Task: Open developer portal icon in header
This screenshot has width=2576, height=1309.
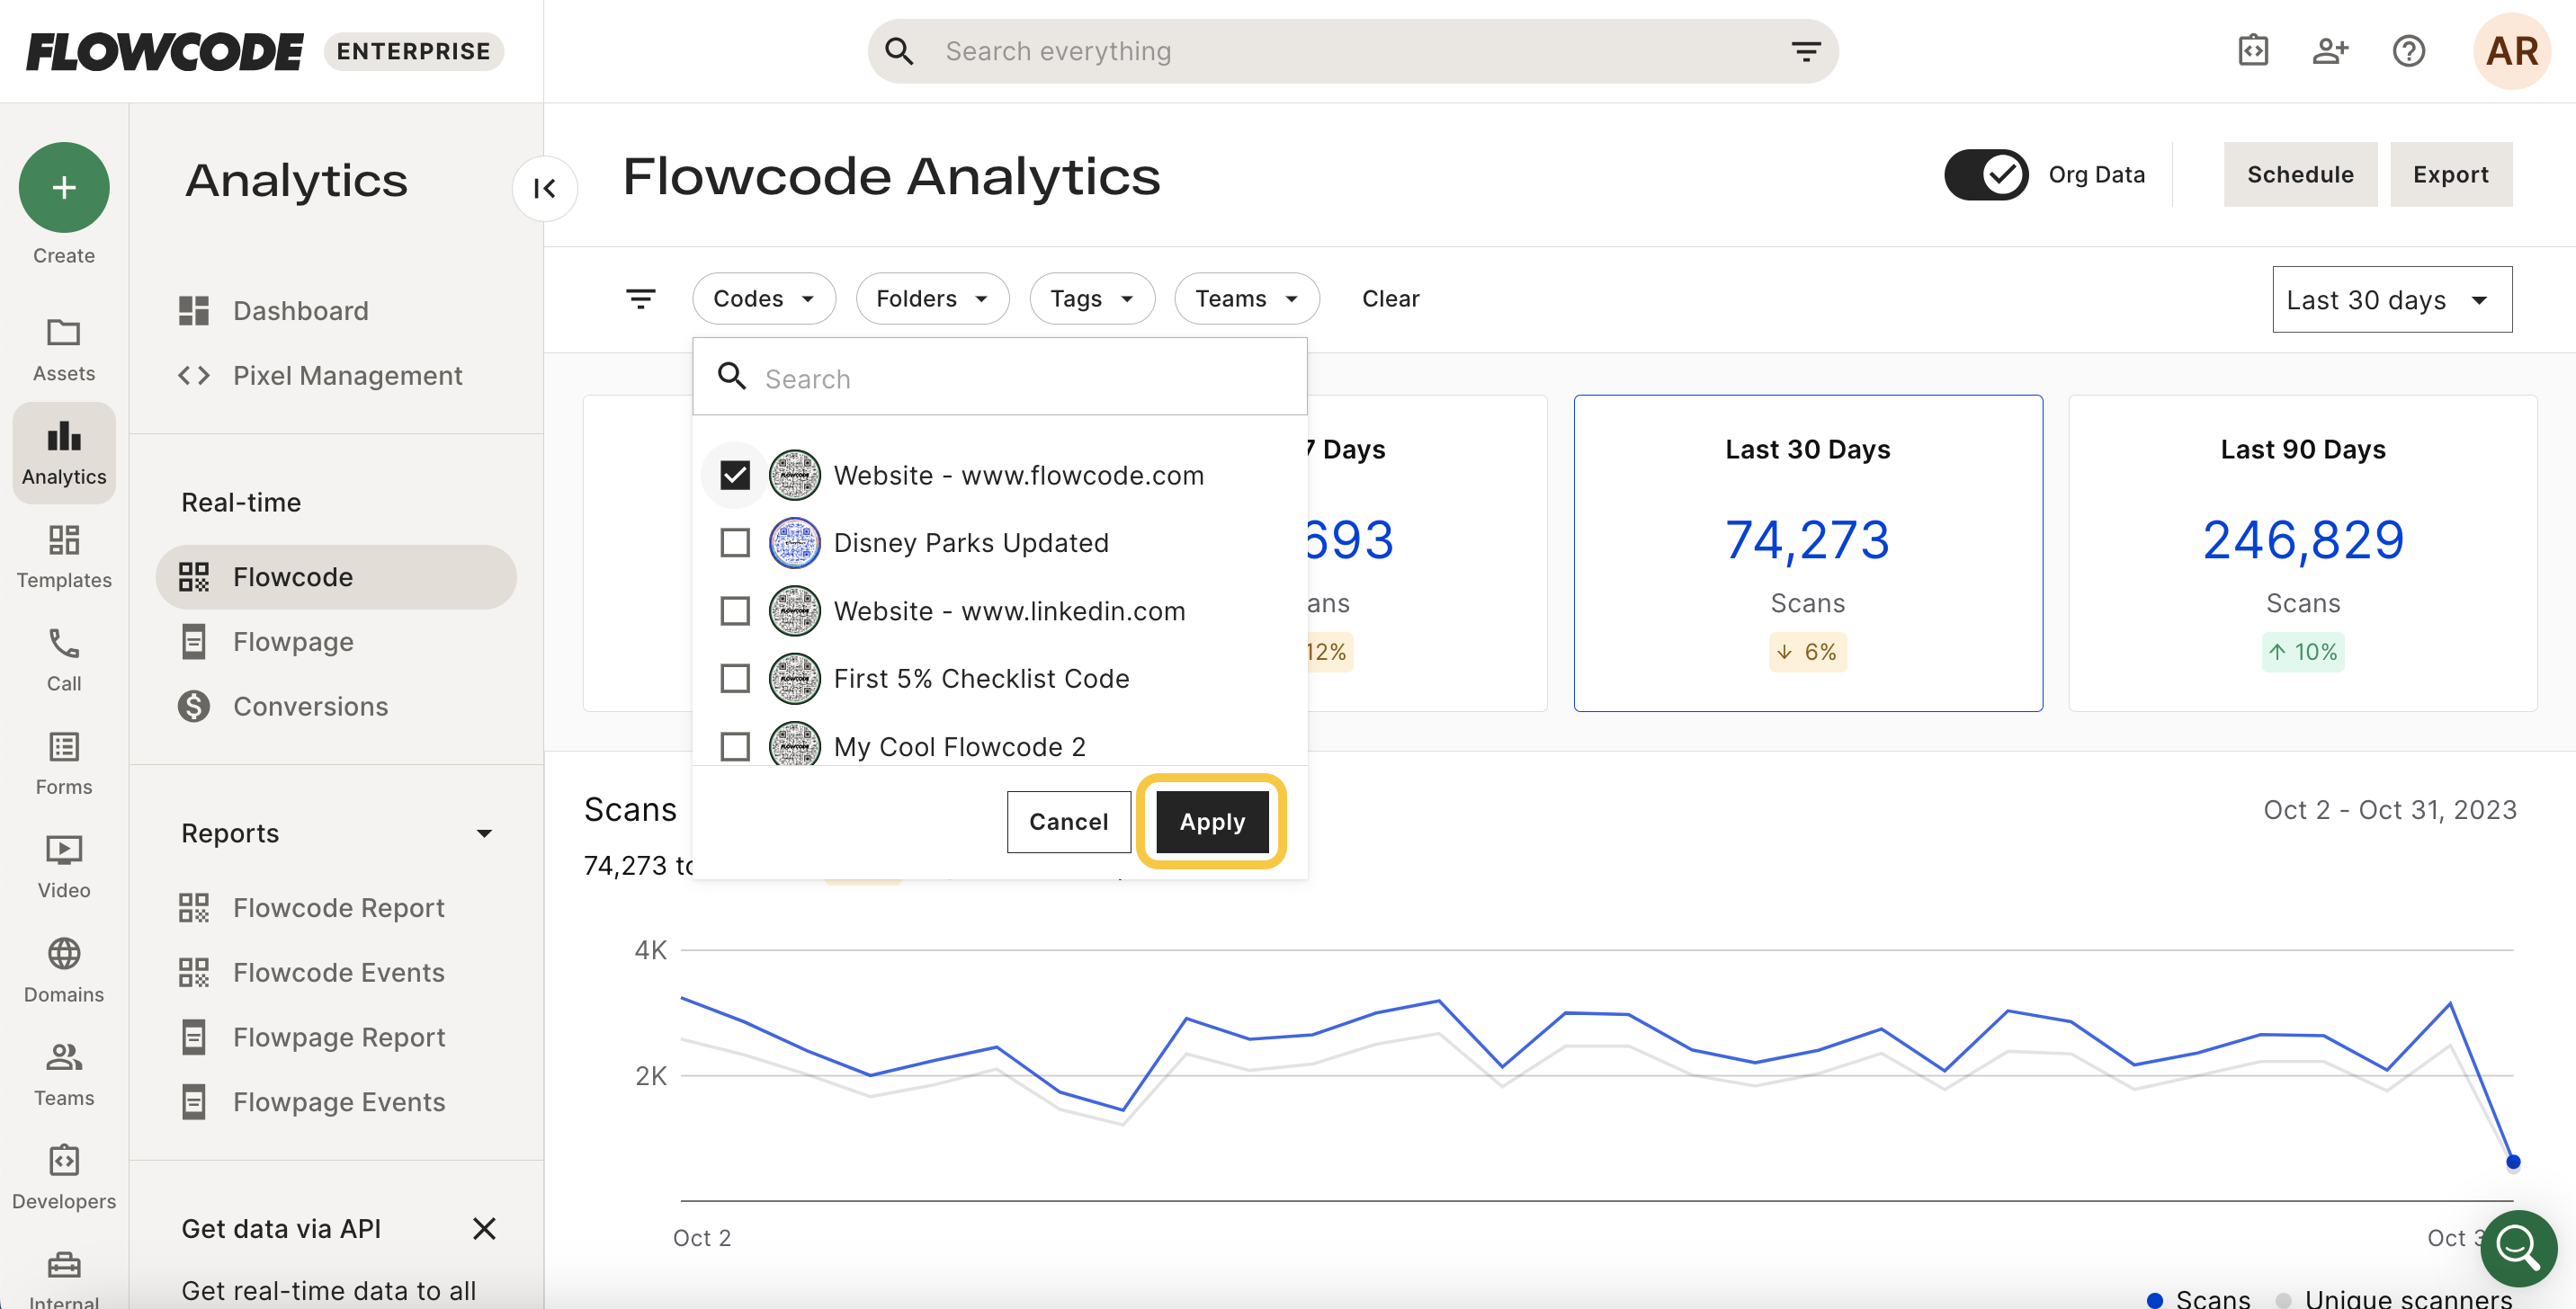Action: click(x=2253, y=51)
